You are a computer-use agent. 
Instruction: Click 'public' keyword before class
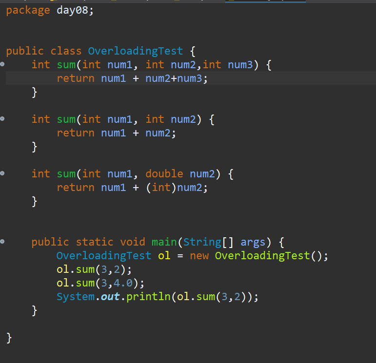tap(25, 52)
